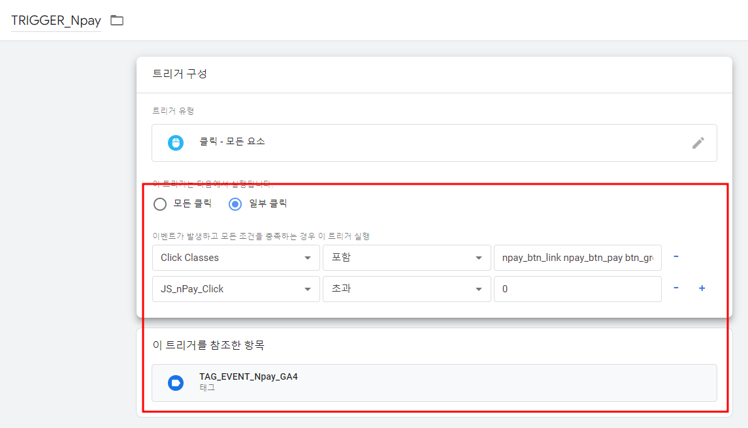
Task: Open the Click Classes variable dropdown
Action: (x=236, y=257)
